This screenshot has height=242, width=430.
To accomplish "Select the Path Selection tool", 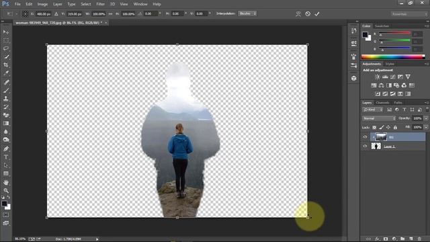I will point(6,165).
